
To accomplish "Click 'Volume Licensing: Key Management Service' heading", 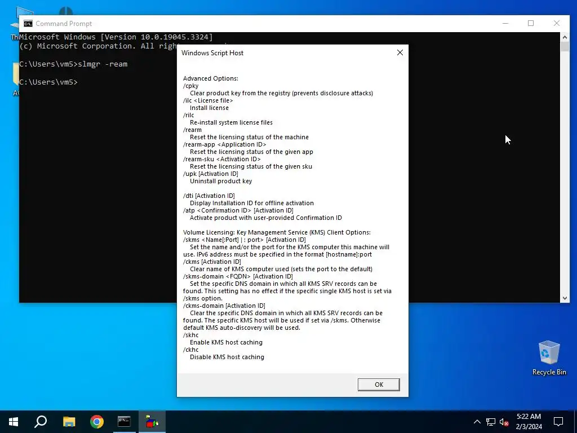I will (277, 232).
